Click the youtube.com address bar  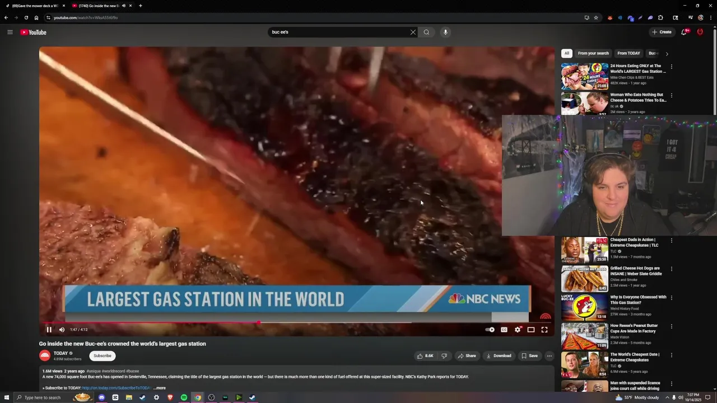tap(314, 17)
